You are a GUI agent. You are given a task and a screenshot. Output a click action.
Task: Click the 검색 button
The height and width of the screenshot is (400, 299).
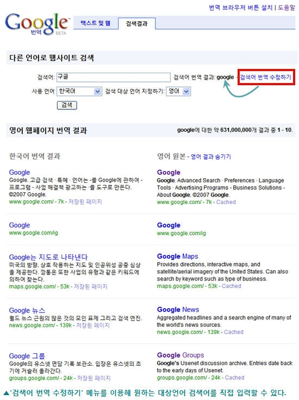coord(67,105)
